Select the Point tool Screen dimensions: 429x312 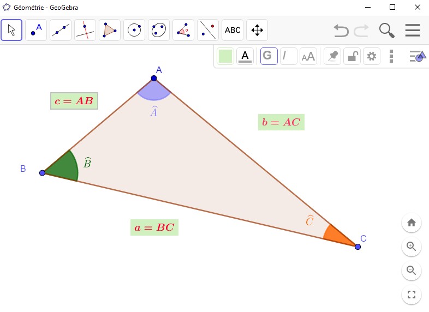click(x=36, y=30)
